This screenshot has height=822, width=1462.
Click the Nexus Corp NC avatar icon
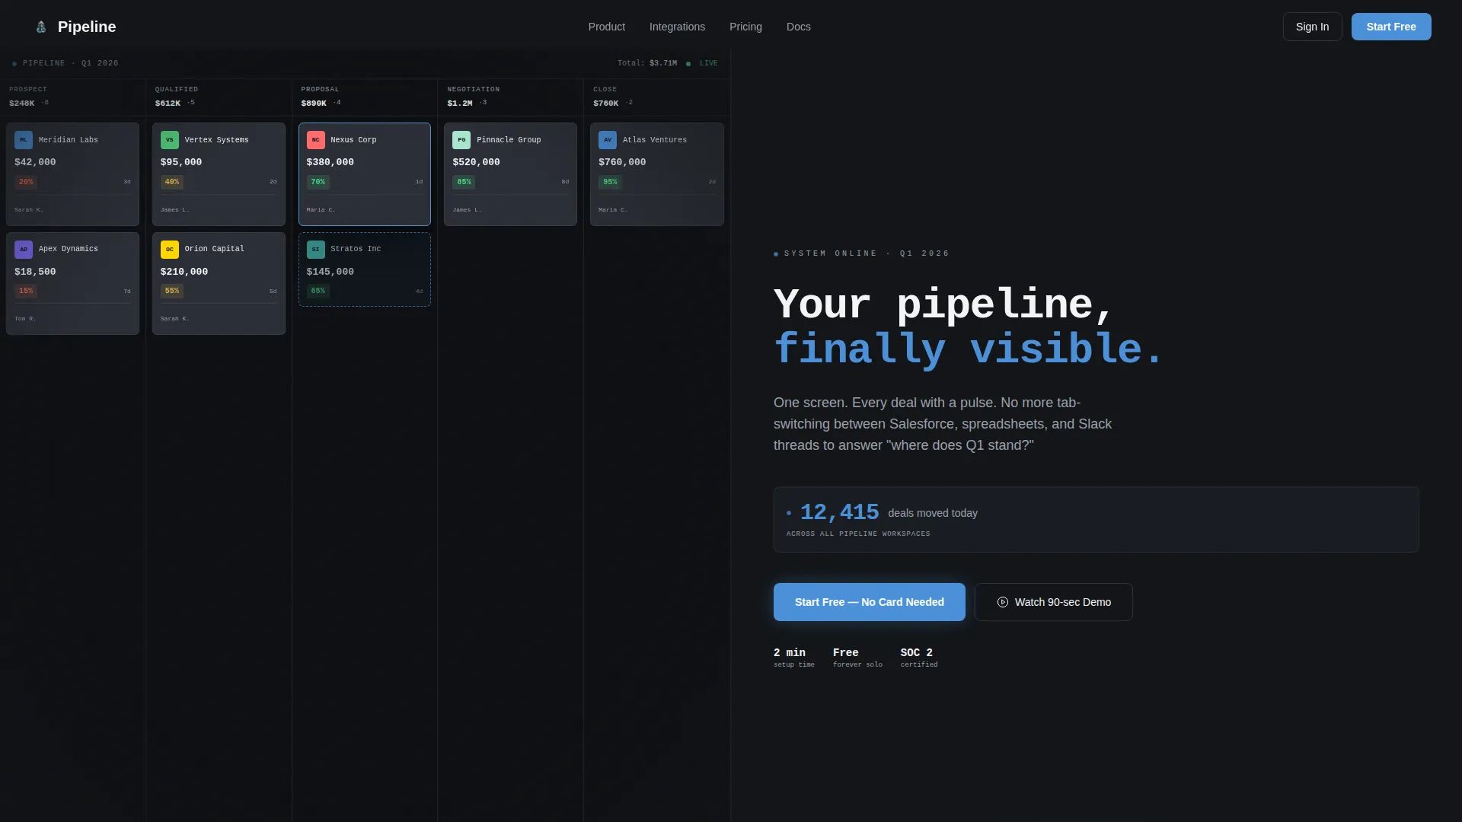[316, 140]
